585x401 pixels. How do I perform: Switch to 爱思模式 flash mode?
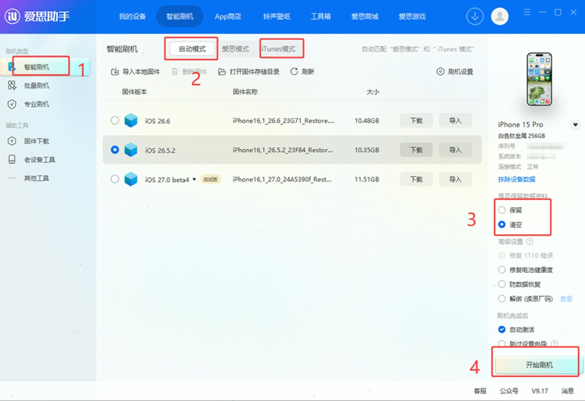[235, 49]
